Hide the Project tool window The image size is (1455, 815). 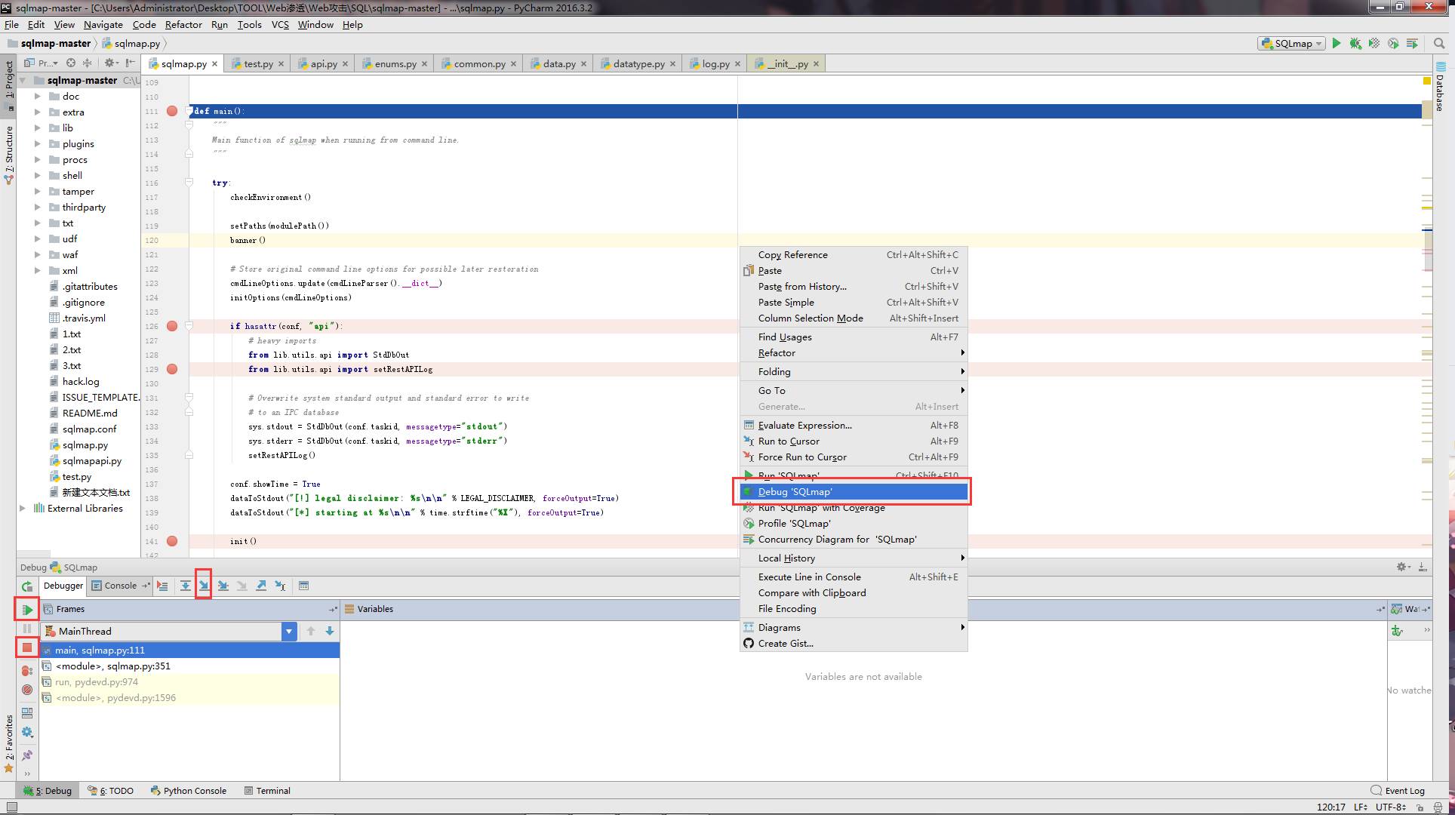point(130,63)
